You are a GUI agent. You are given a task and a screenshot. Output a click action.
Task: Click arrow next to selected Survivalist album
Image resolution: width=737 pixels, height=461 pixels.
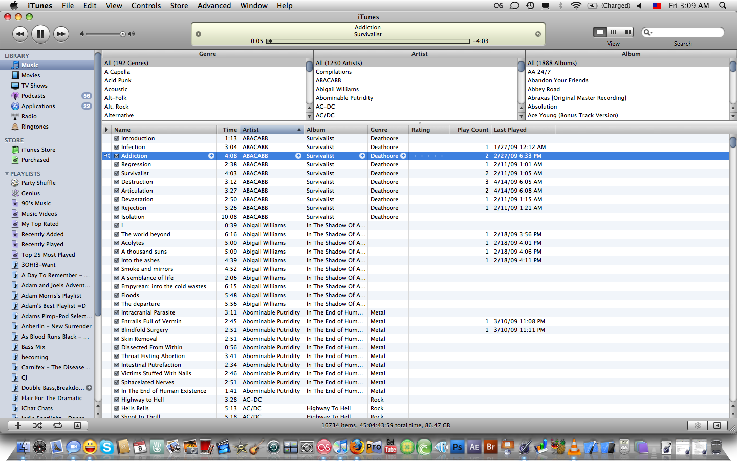coord(362,156)
